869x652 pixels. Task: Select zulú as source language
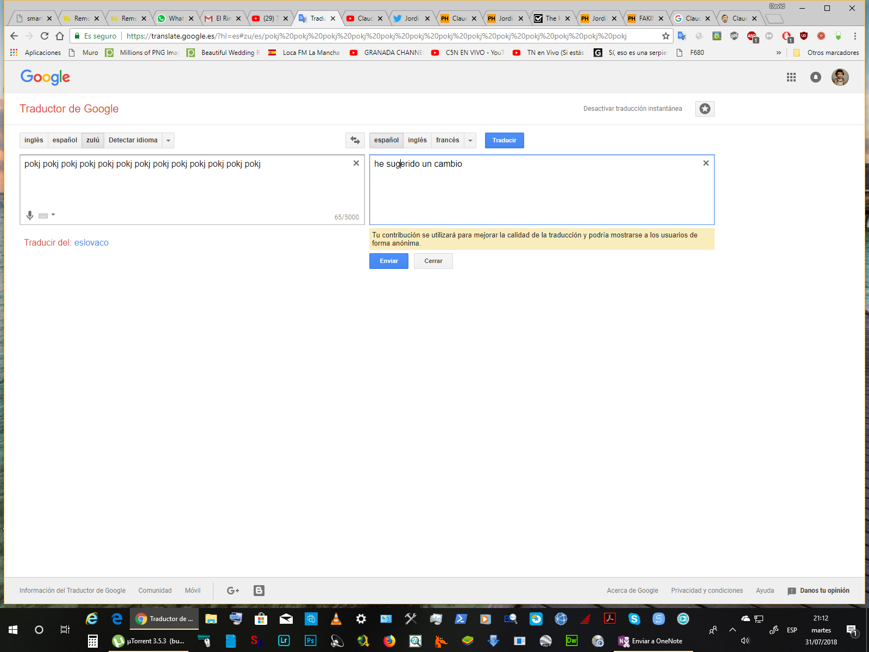tap(93, 140)
